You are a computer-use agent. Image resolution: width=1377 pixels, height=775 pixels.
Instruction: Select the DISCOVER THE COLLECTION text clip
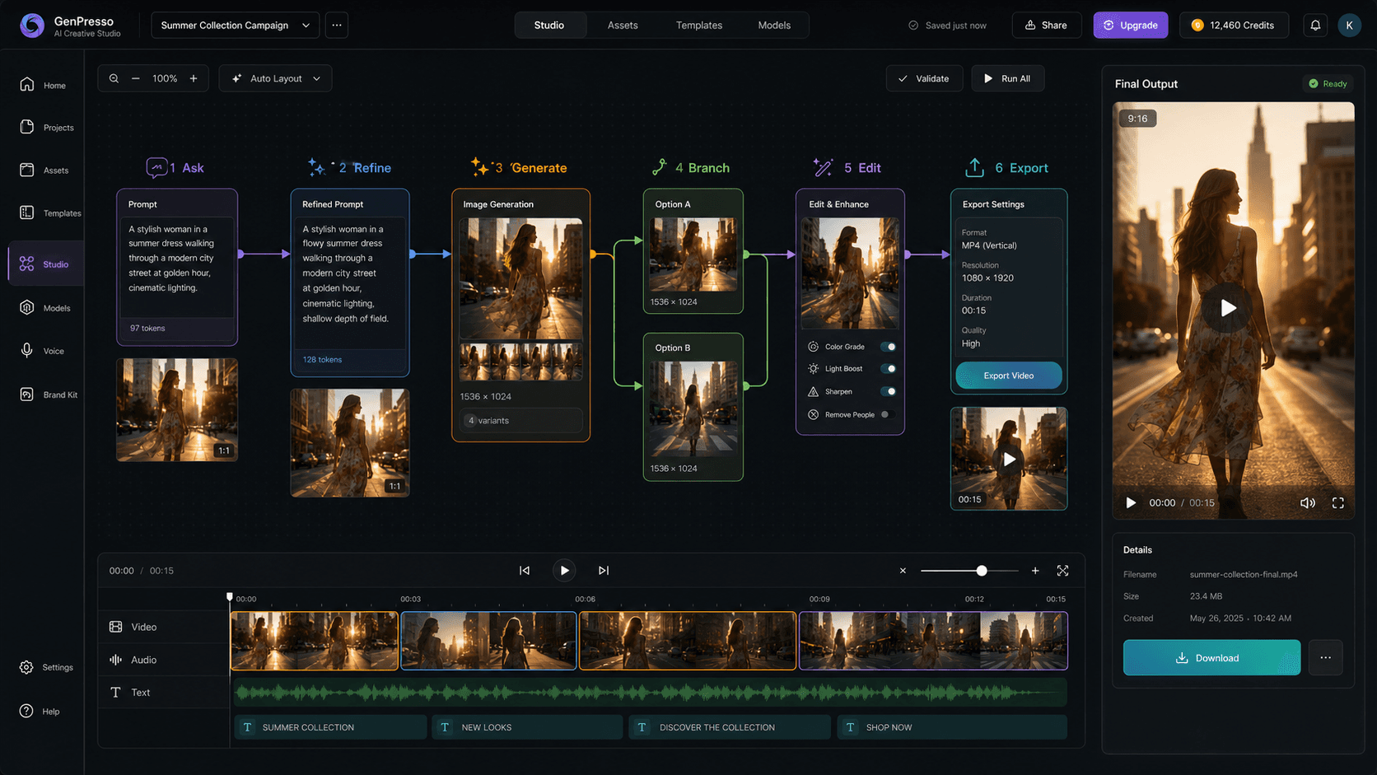[730, 727]
